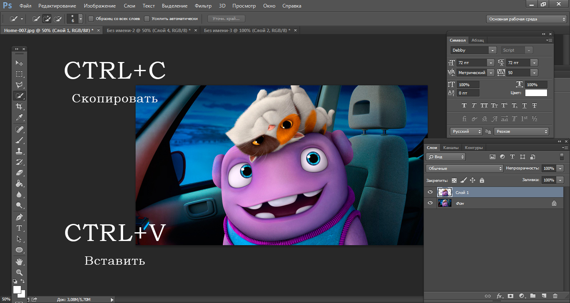This screenshot has height=303, width=570.
Task: Select the Clone Stamp tool
Action: tap(19, 151)
